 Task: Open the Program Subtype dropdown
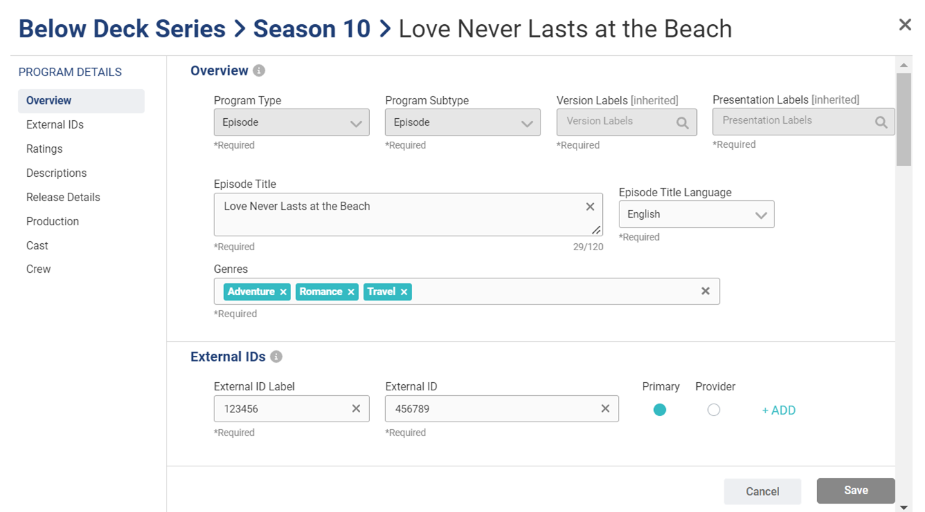coord(462,123)
